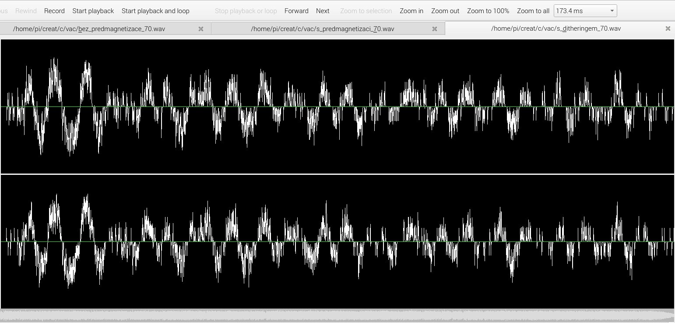Start playback of the audio

tap(93, 11)
